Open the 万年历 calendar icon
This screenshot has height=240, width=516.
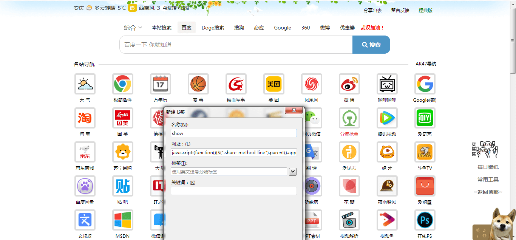161,84
